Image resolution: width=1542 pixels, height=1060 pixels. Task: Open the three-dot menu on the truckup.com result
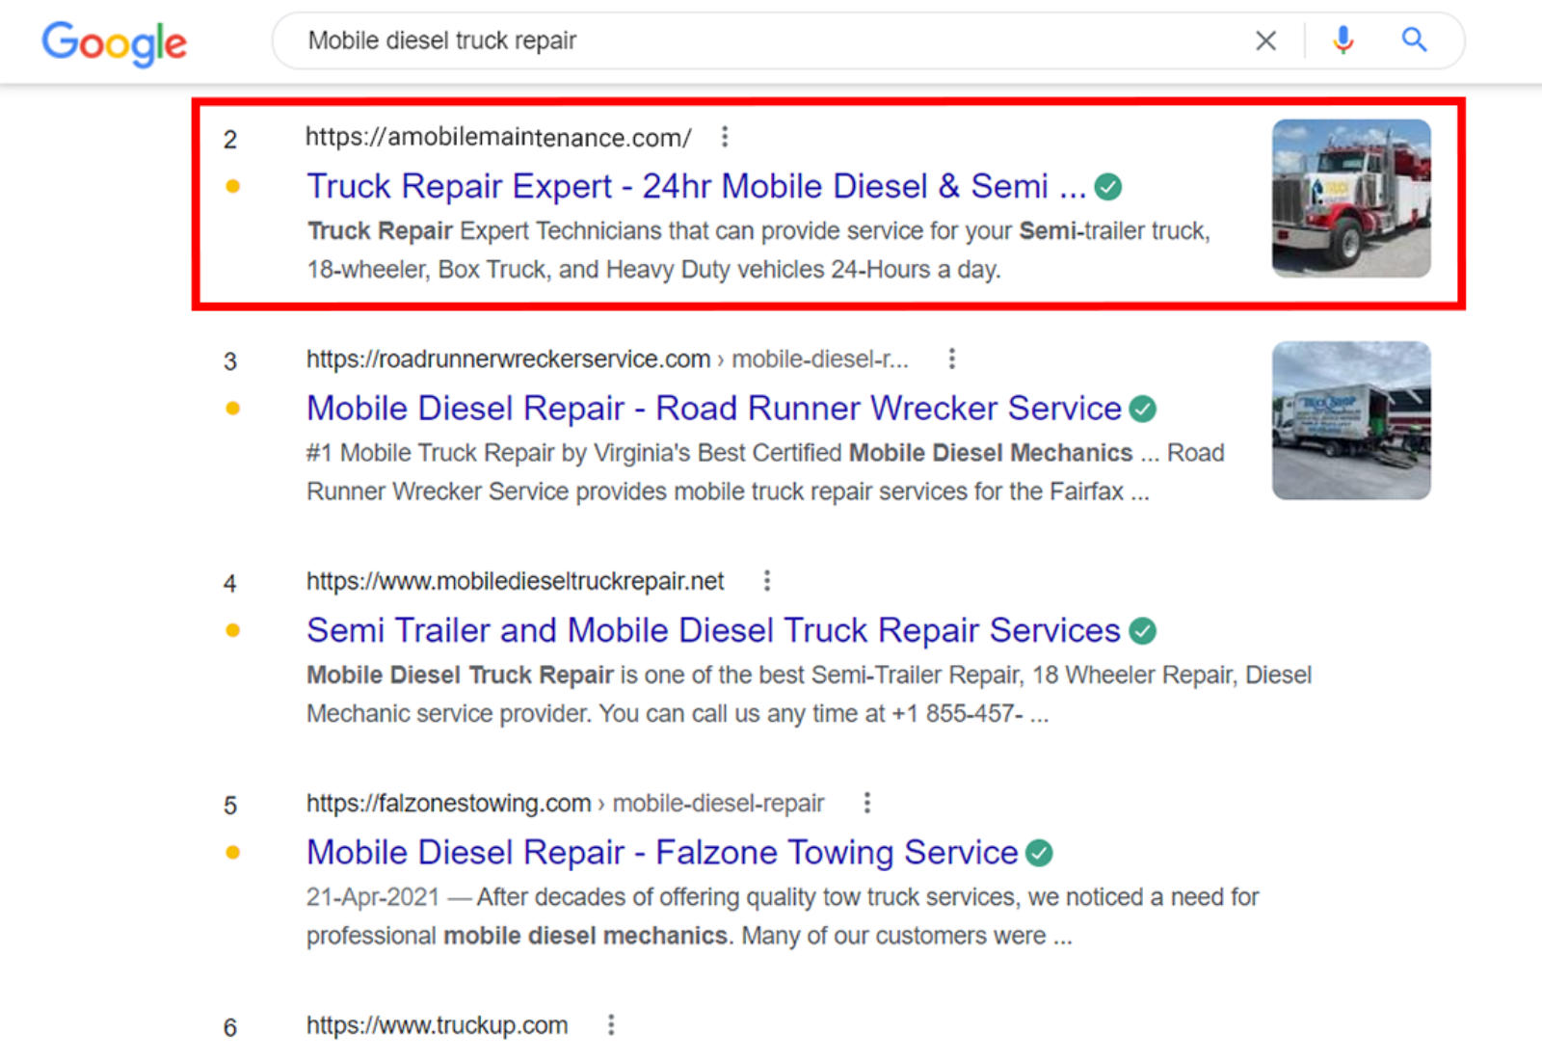[611, 1025]
